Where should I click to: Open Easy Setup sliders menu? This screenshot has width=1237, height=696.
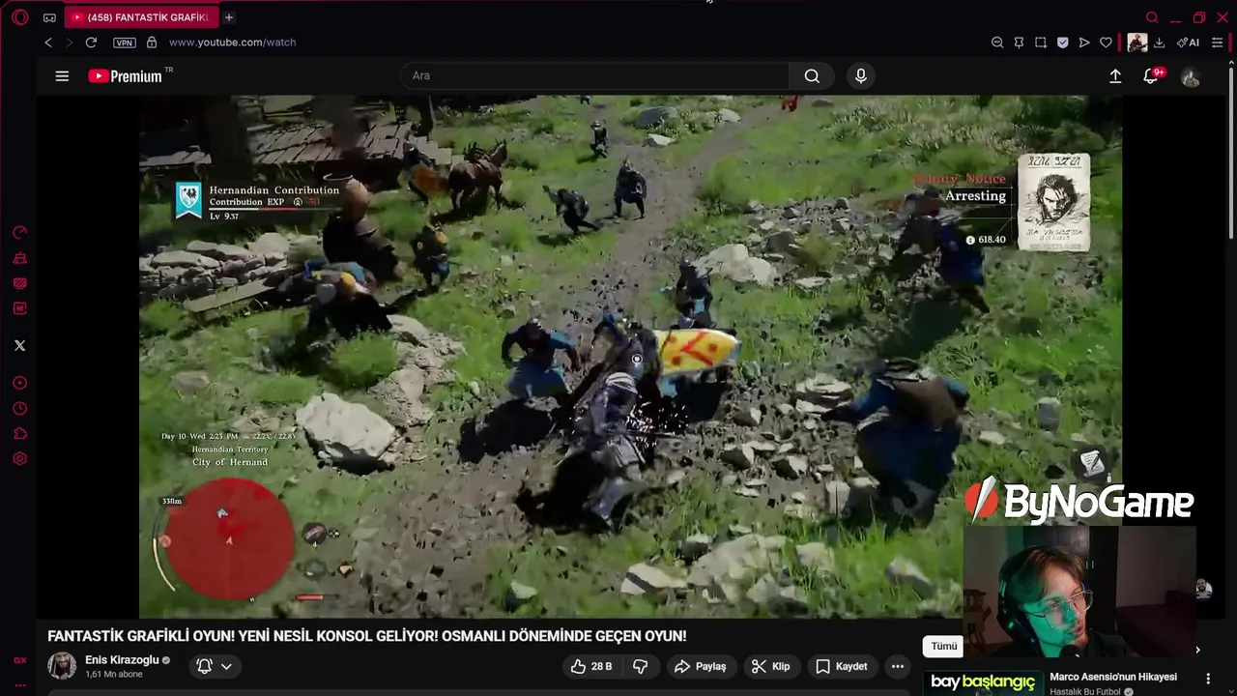point(1217,43)
